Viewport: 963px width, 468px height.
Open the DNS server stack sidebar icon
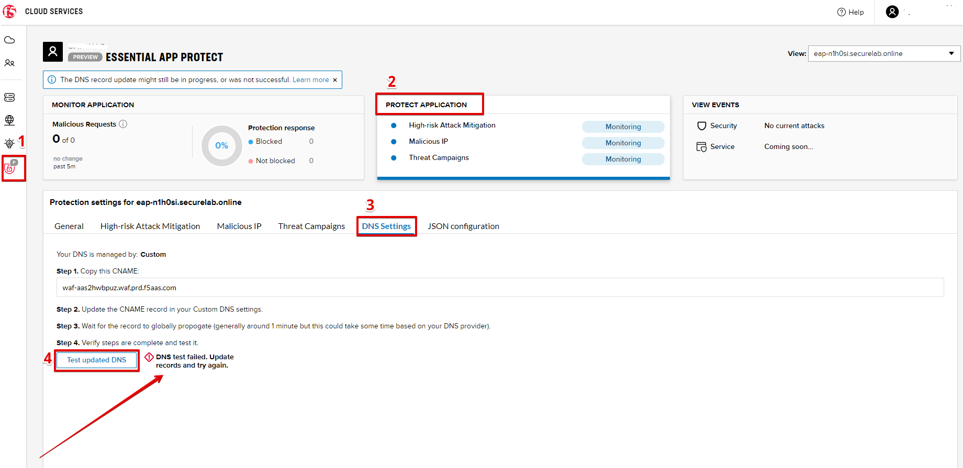tap(9, 97)
